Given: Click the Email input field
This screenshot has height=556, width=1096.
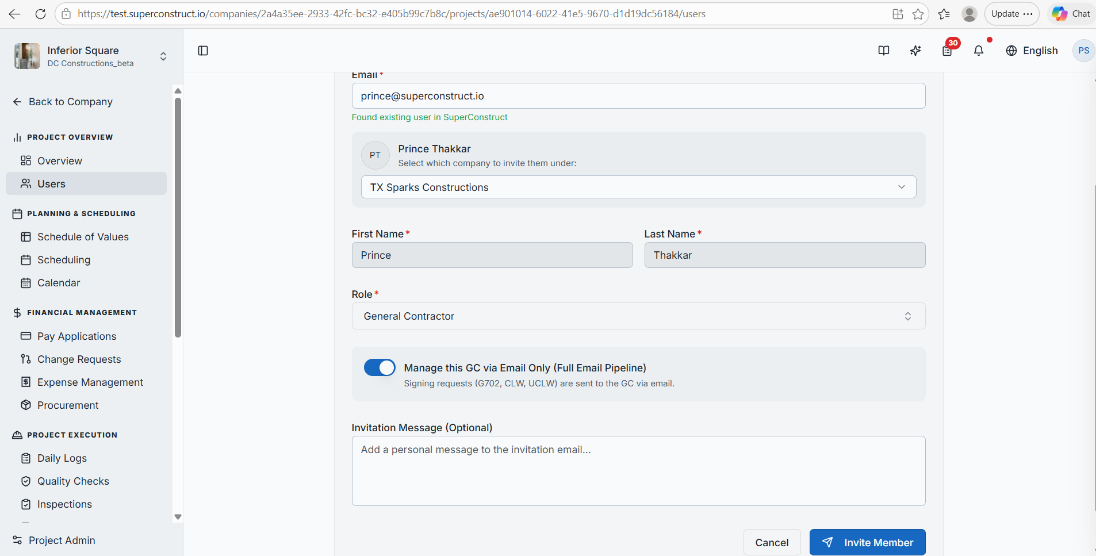Looking at the screenshot, I should tap(638, 96).
